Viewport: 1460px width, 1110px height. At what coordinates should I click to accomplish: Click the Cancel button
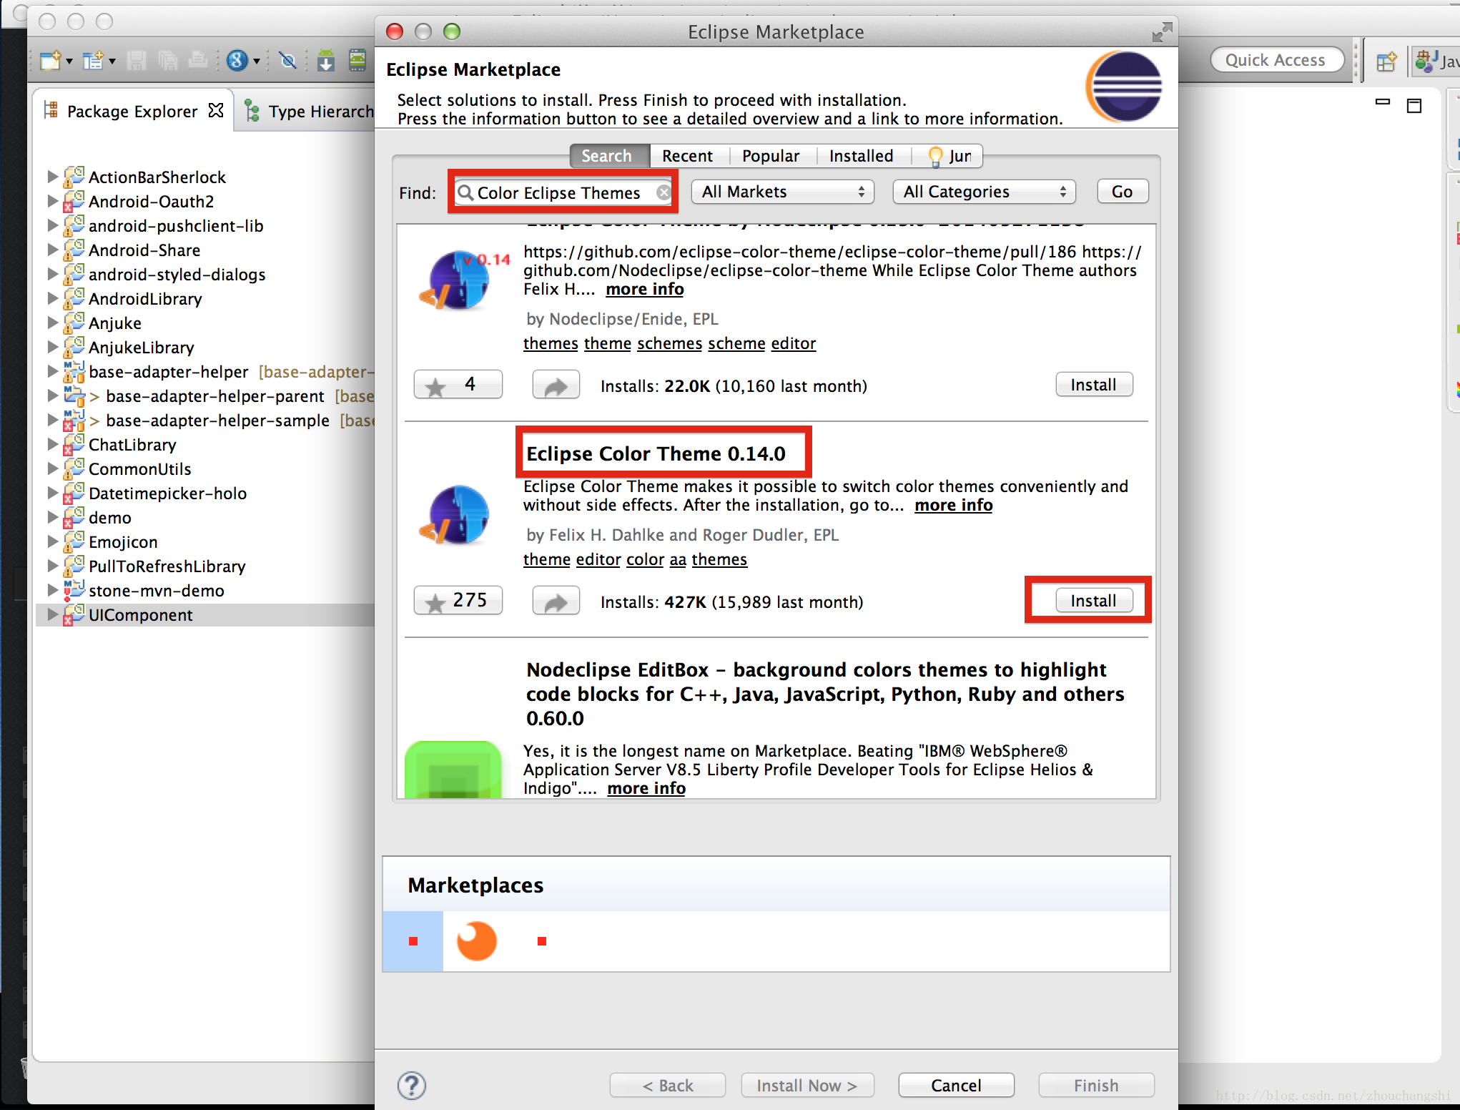pyautogui.click(x=956, y=1085)
